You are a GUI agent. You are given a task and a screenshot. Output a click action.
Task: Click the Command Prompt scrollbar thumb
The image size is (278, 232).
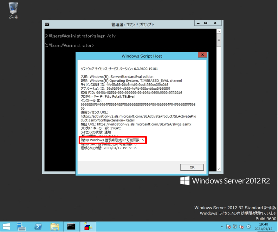[219, 40]
